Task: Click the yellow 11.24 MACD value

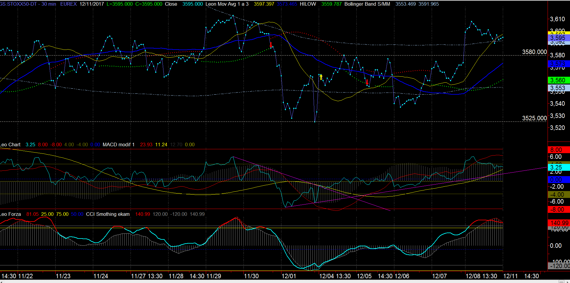Action: pyautogui.click(x=161, y=144)
